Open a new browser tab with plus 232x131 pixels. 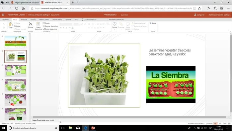(x=73, y=3)
